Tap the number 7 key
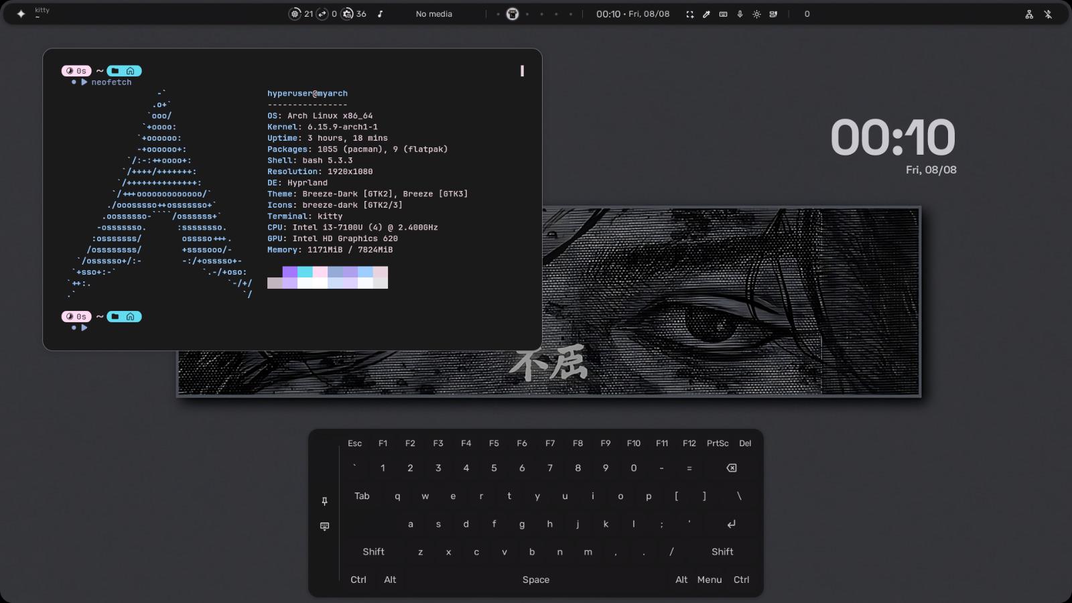The width and height of the screenshot is (1072, 603). 550,468
